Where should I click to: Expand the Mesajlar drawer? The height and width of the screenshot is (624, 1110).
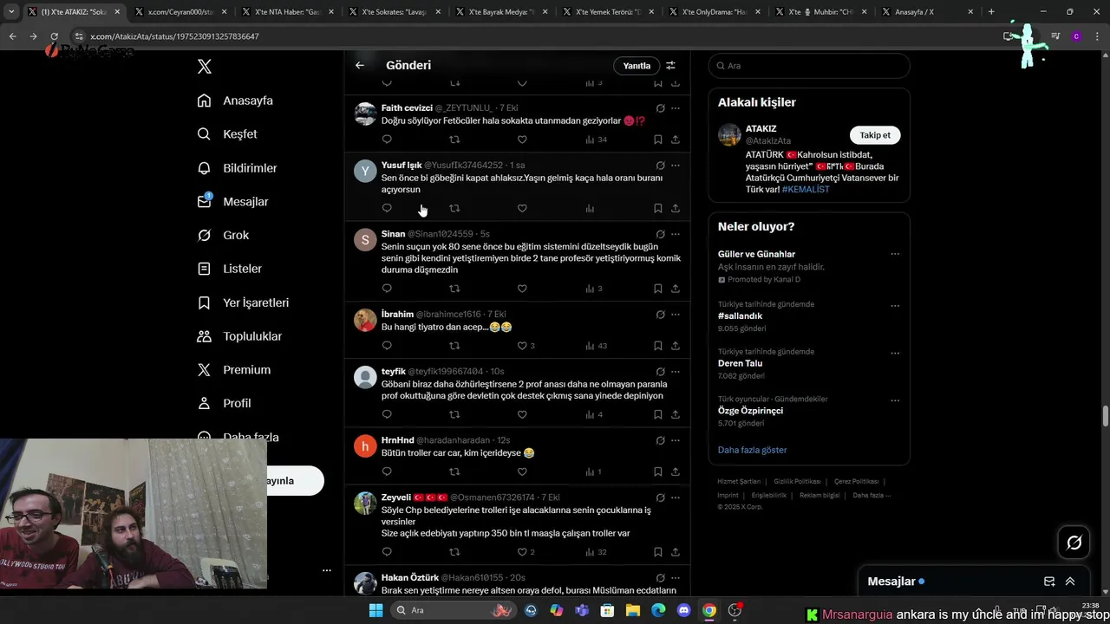tap(1070, 582)
